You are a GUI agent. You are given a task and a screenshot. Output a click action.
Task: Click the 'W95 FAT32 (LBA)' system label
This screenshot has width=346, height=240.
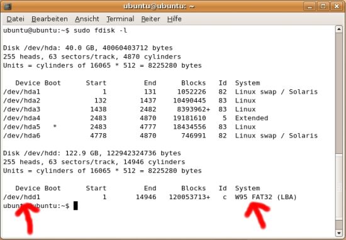[x=266, y=197]
